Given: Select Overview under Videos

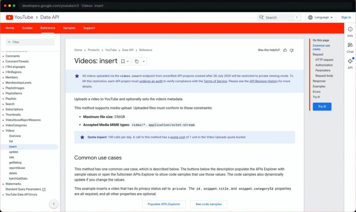Looking at the screenshot, I should 15,136.
